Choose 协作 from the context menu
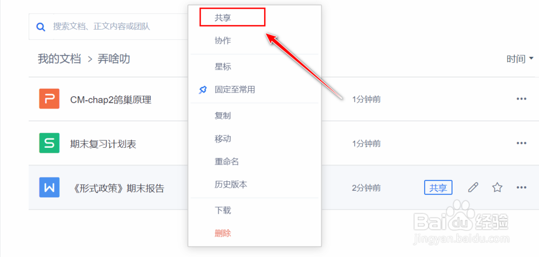Screen dimensions: 539x257 click(223, 40)
